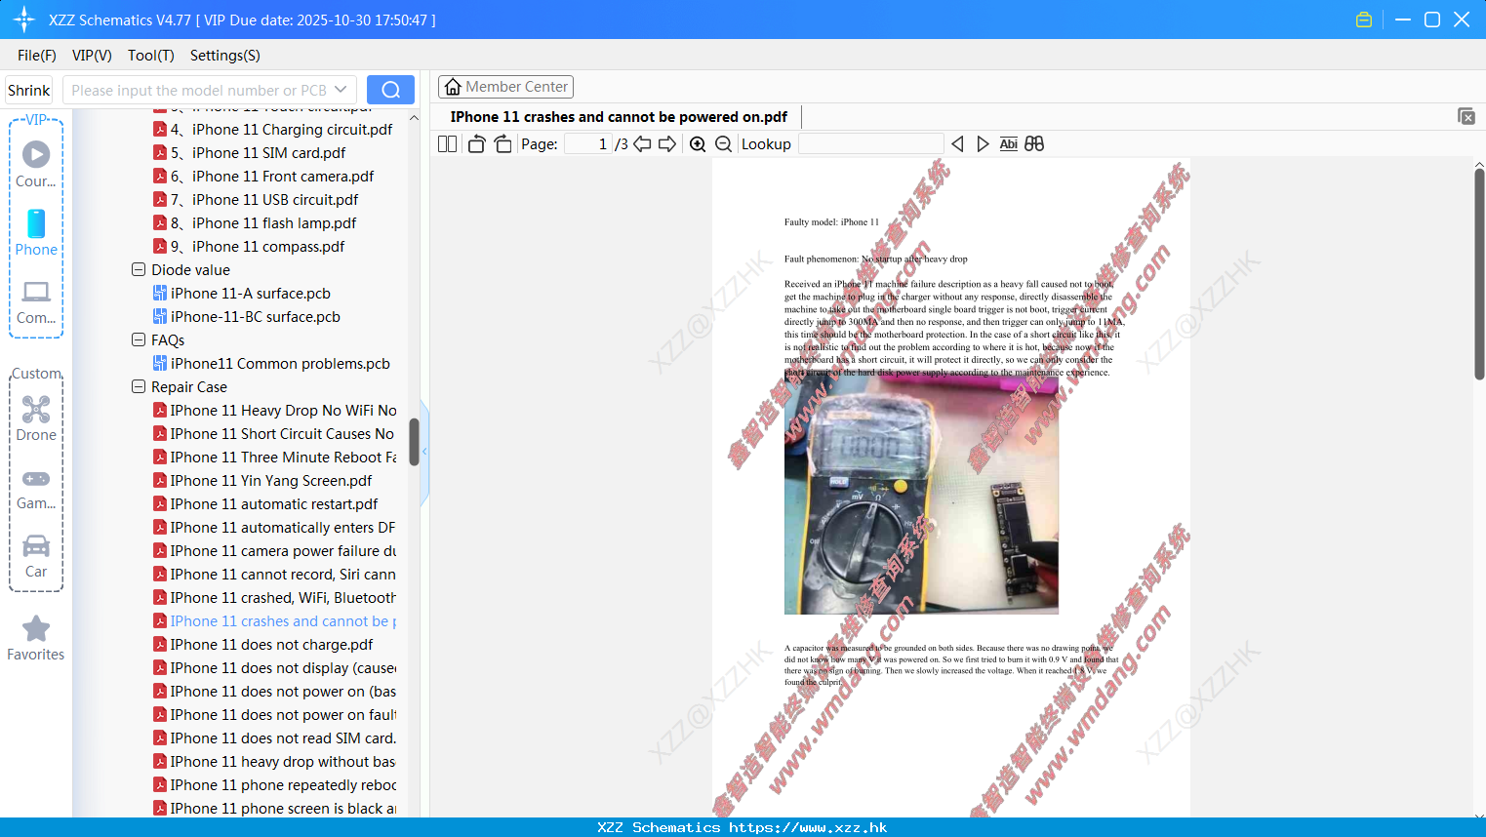Click the PDF viewer vertical scrollbar thumb
1486x837 pixels.
[x=1479, y=274]
